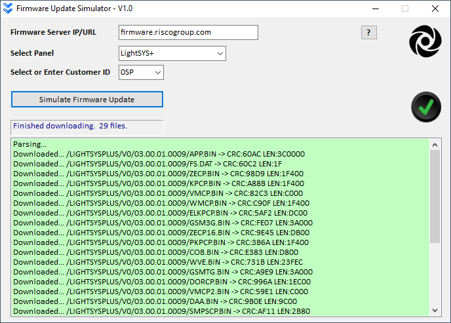Select the APP.BIN log line

click(159, 154)
